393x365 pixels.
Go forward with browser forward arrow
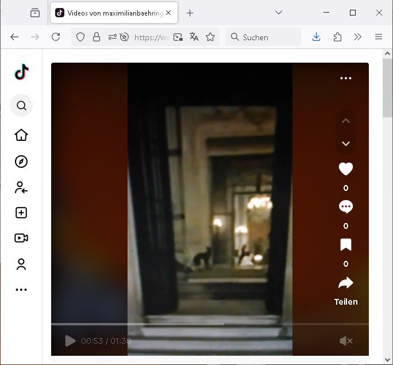[x=35, y=37]
